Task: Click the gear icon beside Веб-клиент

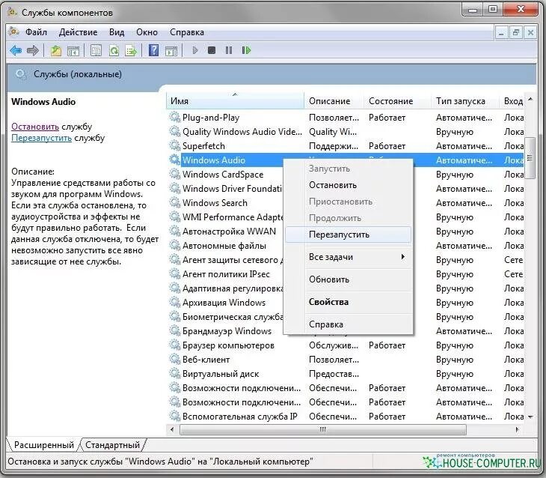Action: (x=174, y=359)
